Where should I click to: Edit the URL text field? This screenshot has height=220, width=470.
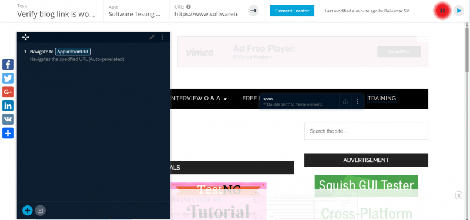[206, 14]
